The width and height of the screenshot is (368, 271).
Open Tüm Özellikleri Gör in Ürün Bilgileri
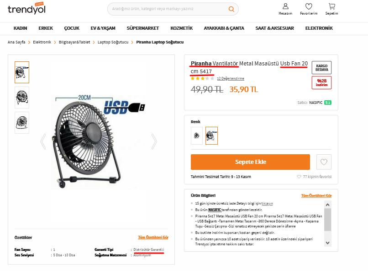pos(316,195)
